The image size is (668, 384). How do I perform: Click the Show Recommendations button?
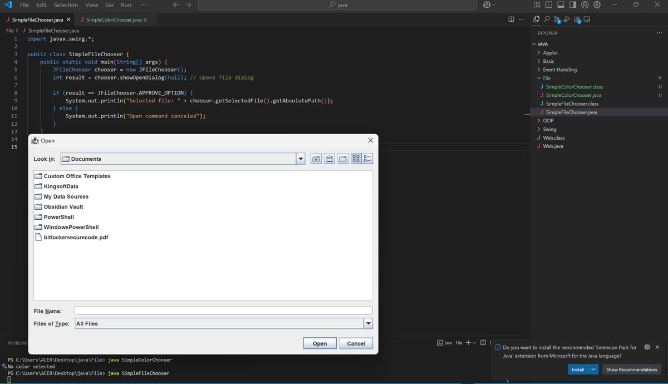tap(632, 370)
